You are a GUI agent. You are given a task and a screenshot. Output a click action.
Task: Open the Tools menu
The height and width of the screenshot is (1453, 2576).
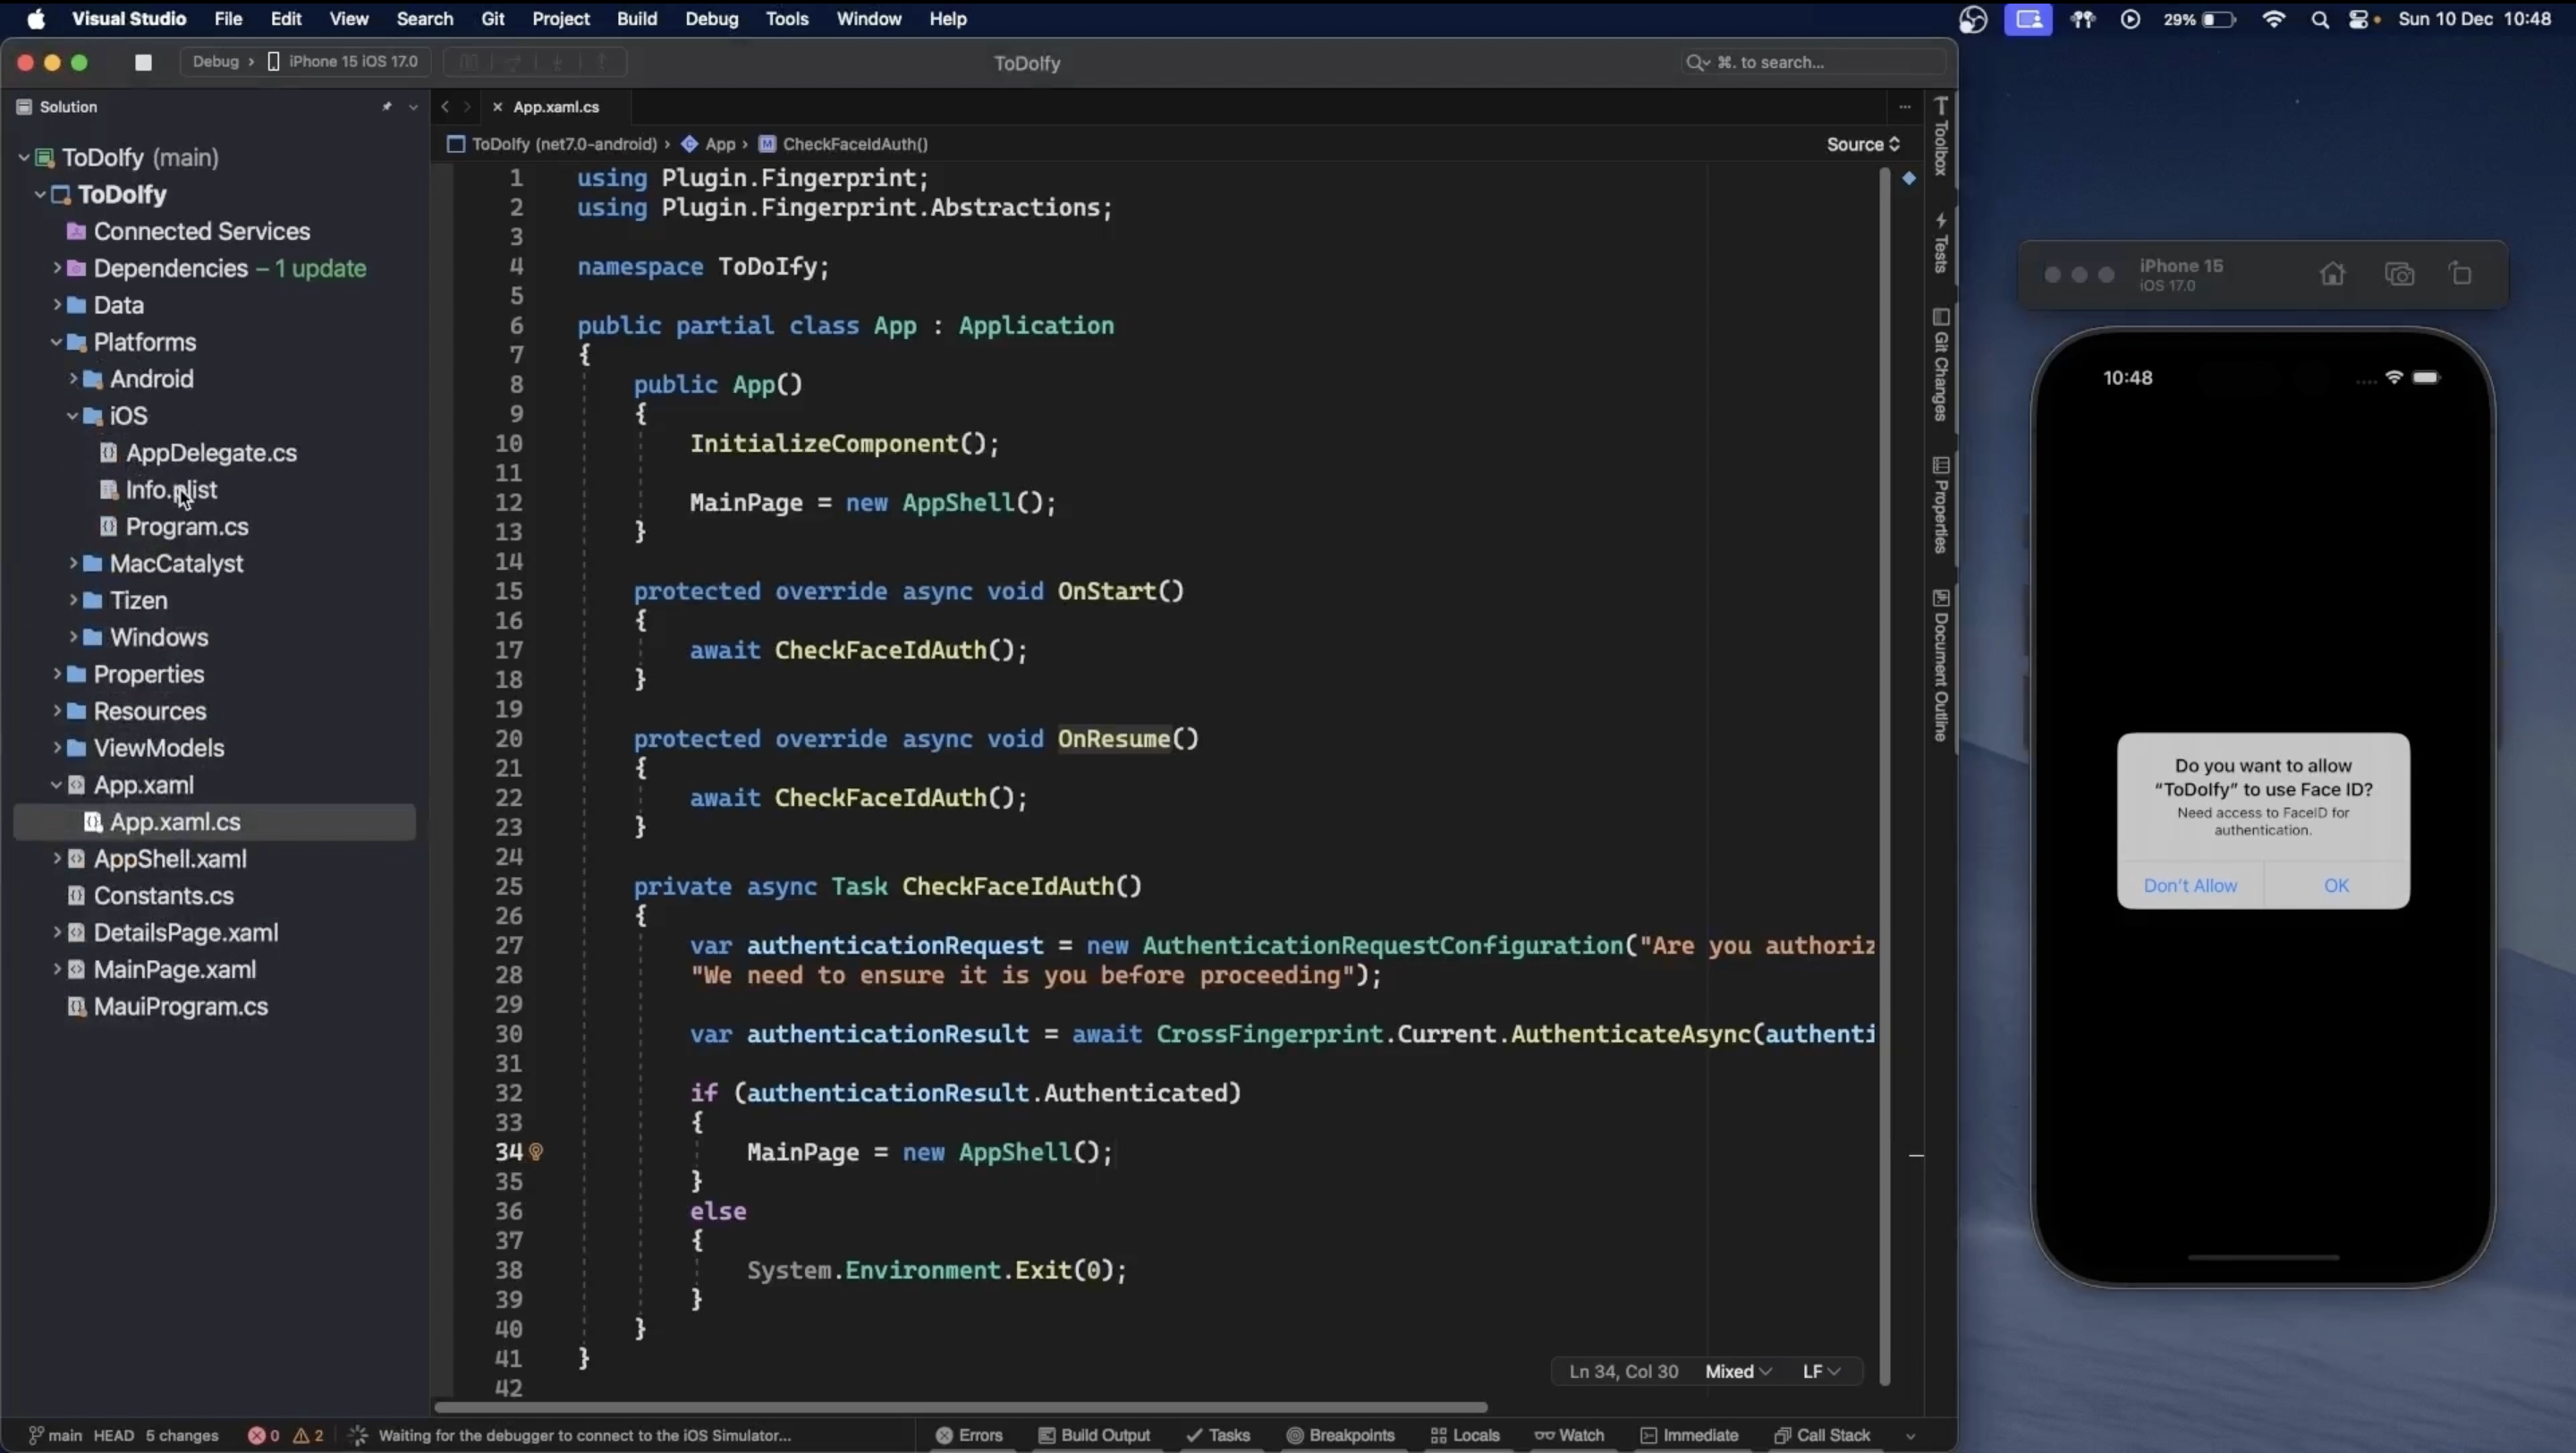(787, 19)
